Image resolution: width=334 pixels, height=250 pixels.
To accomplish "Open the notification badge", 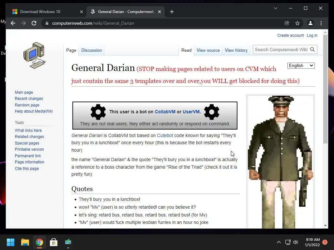I will pos(325,242).
